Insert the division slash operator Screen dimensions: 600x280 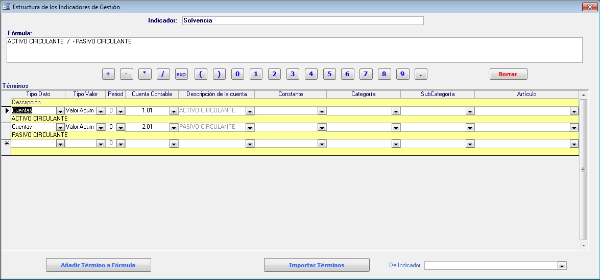163,74
